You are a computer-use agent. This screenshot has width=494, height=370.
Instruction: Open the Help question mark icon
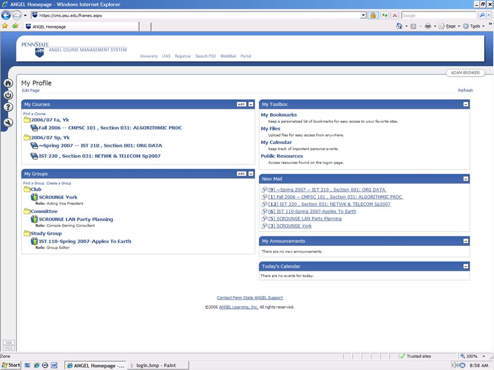pos(8,107)
